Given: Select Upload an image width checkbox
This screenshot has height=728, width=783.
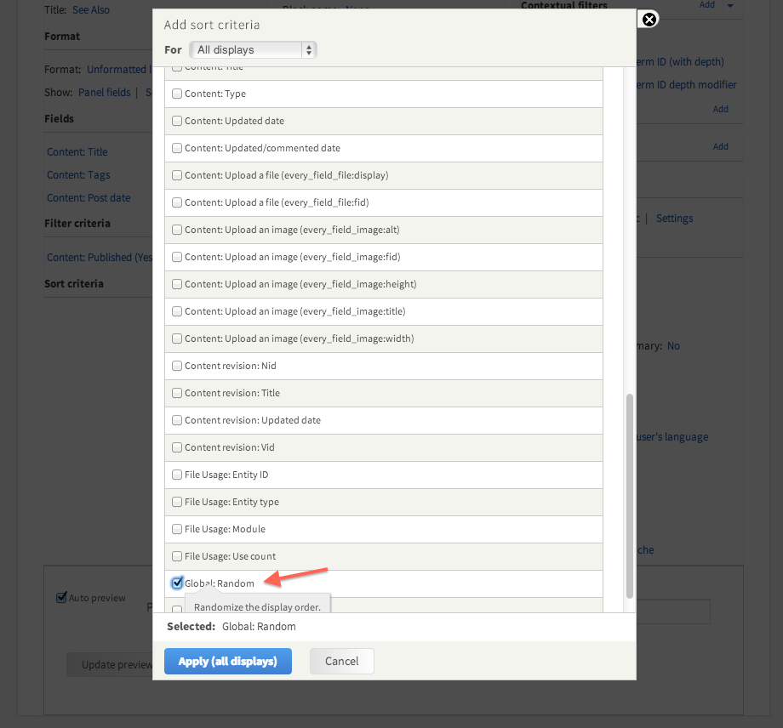Looking at the screenshot, I should click(177, 338).
